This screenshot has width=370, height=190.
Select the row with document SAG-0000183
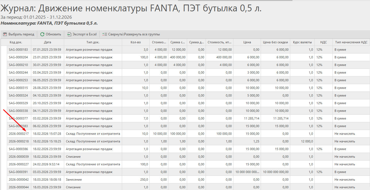(18, 50)
